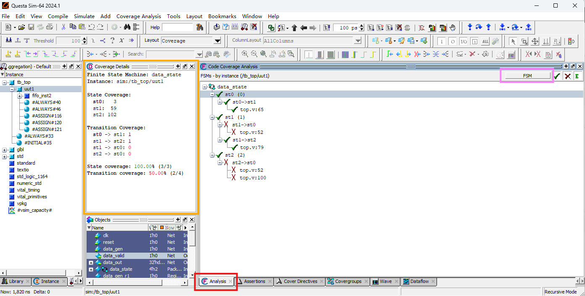585x296 pixels.
Task: Click the green checkmark filter button
Action: pos(557,76)
